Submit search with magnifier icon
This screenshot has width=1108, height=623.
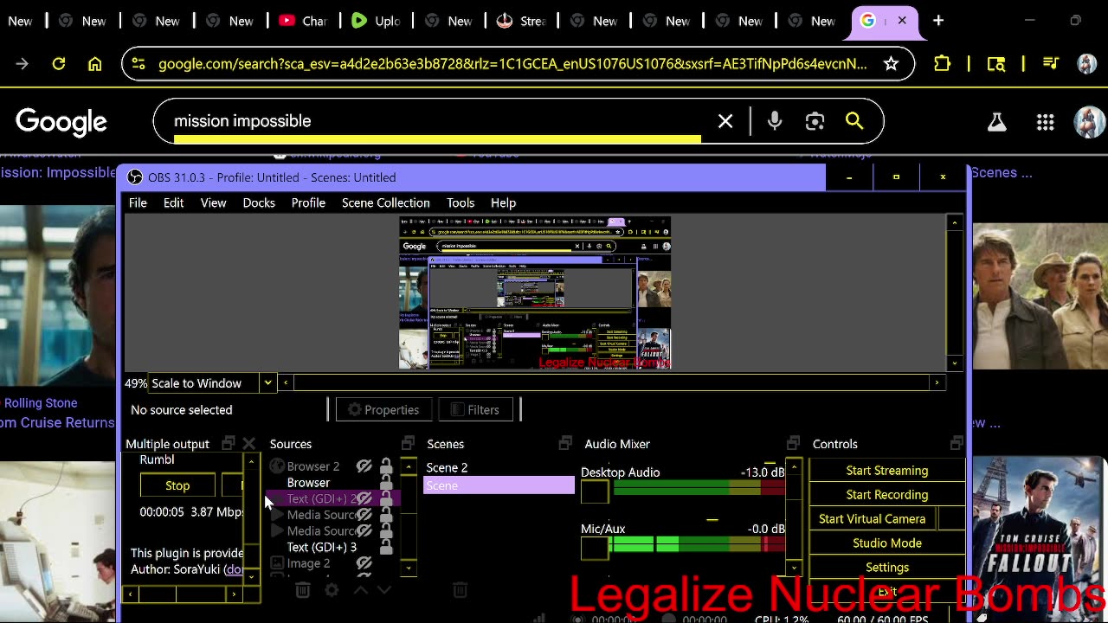(x=854, y=122)
